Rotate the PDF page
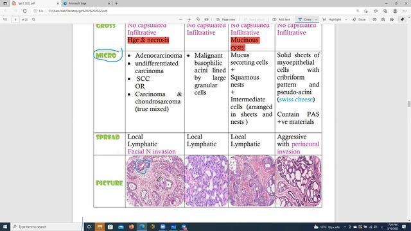 (198, 19)
